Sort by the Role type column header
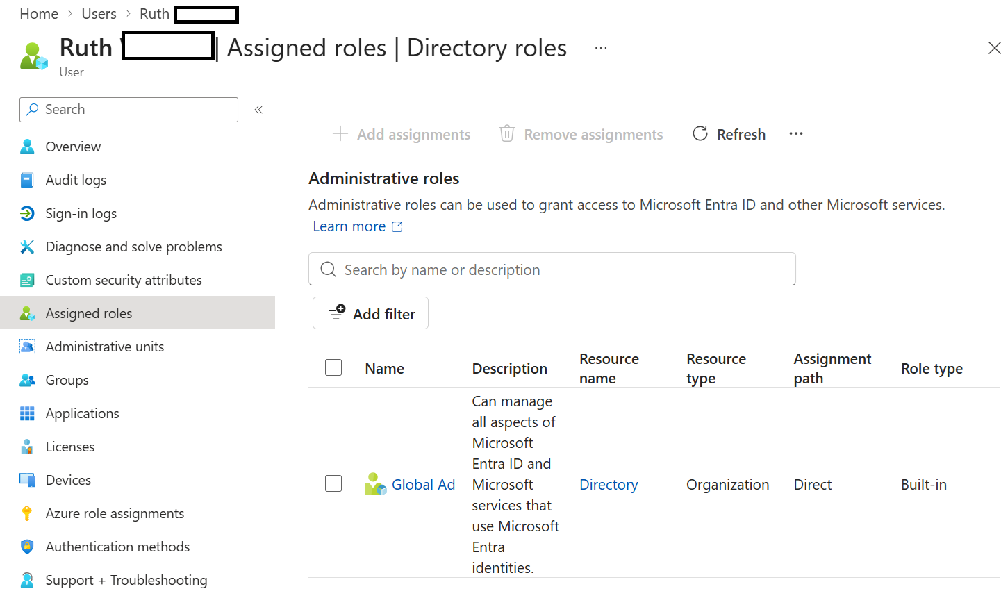The width and height of the screenshot is (1001, 598). click(x=932, y=368)
